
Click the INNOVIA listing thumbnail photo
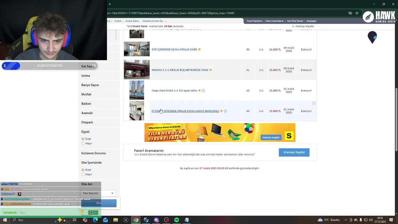(137, 70)
